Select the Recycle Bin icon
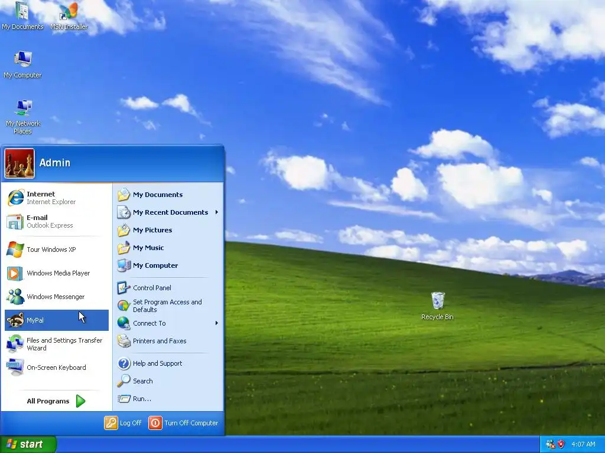Viewport: 605px width, 453px height. (437, 306)
